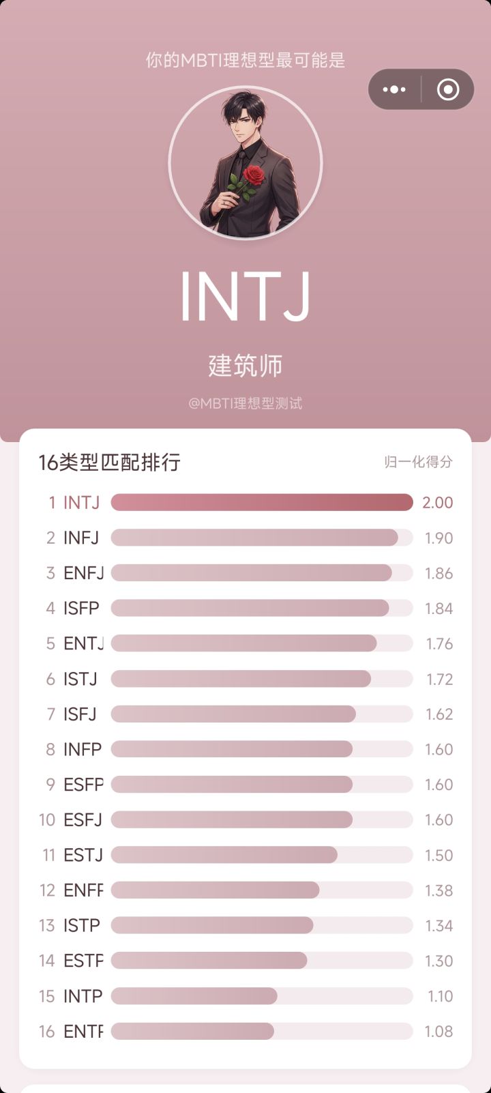Viewport: 491px width, 1093px height.
Task: Select the rank 1 INTJ bar
Action: tap(262, 503)
